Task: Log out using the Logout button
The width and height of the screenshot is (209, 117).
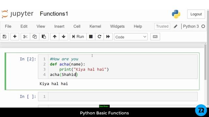Action: (x=196, y=14)
